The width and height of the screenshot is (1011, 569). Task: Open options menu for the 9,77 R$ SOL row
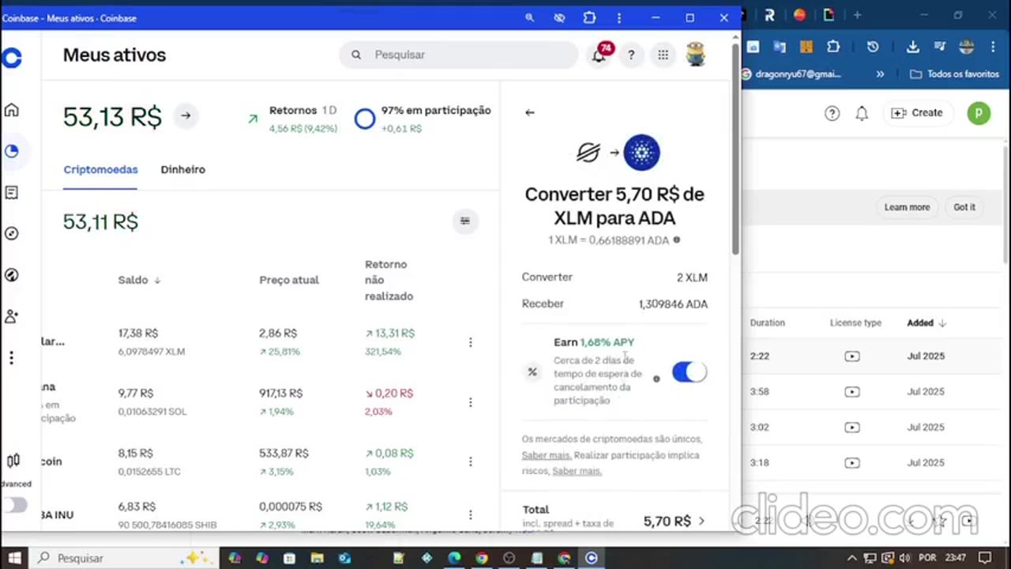471,402
